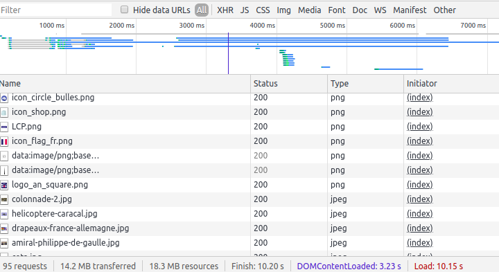Click the first data:image/png thumbnail icon

[x=4, y=156]
